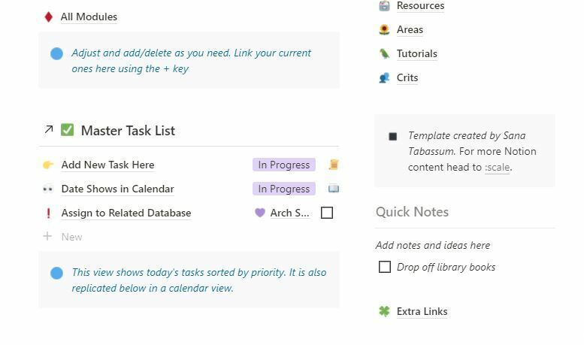The image size is (584, 345).
Task: Click the parrot Tutorials icon
Action: tap(384, 54)
